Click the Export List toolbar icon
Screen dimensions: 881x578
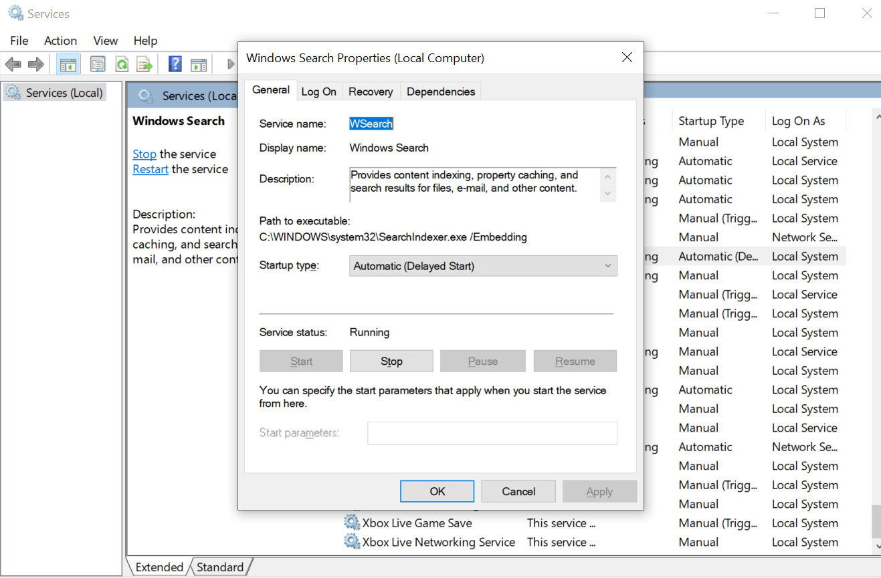(144, 64)
